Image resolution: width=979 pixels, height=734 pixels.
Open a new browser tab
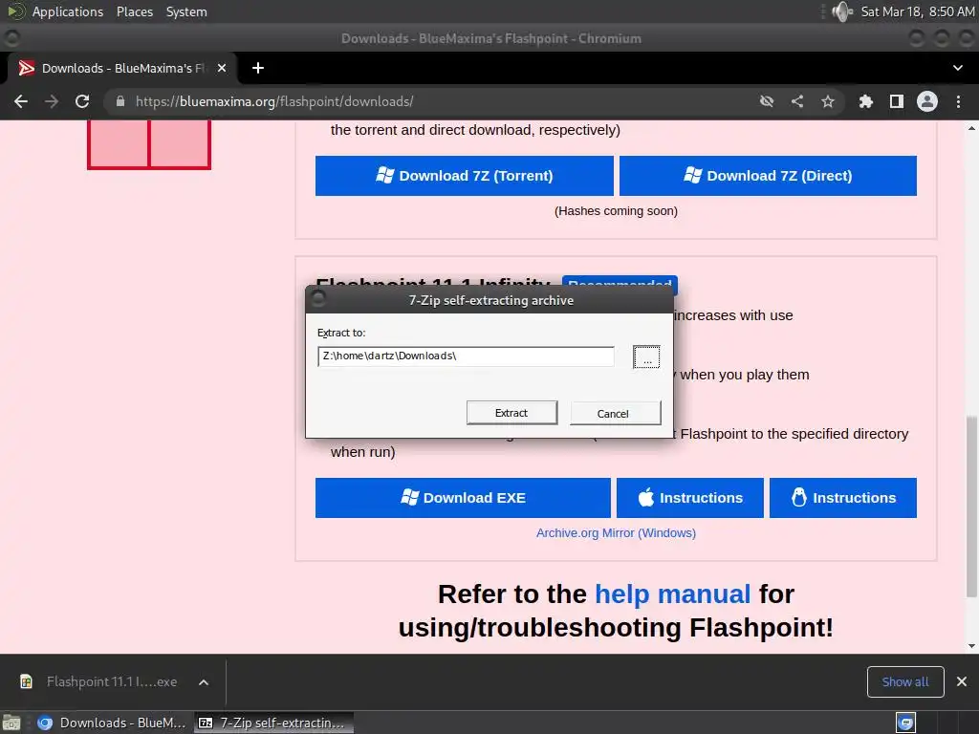(258, 68)
